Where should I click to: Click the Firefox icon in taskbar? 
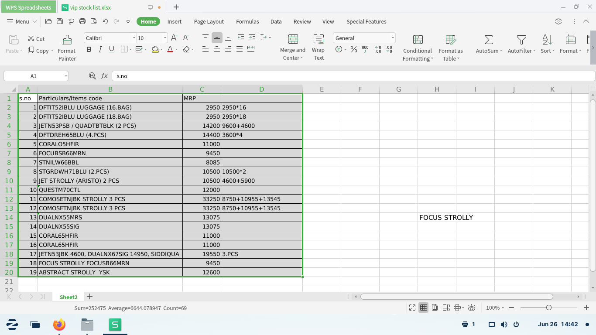[59, 325]
